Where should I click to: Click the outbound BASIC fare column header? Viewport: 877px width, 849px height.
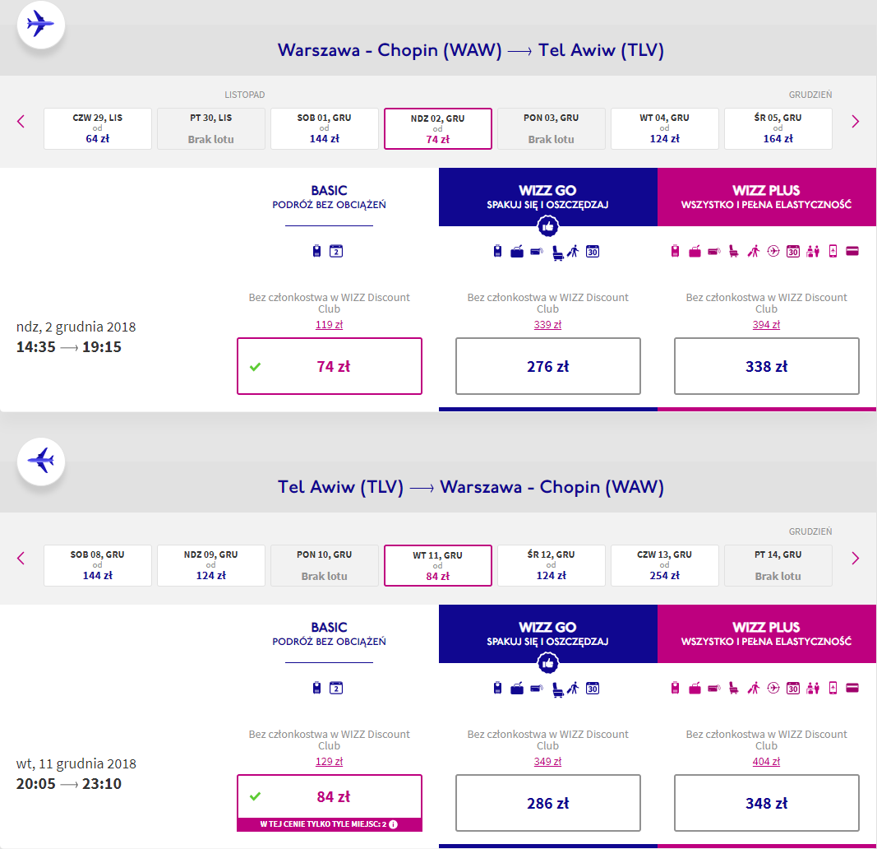329,197
